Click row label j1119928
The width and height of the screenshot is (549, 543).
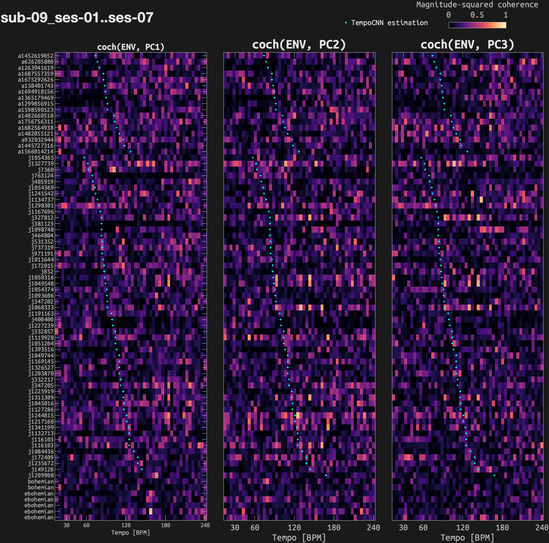click(x=41, y=338)
